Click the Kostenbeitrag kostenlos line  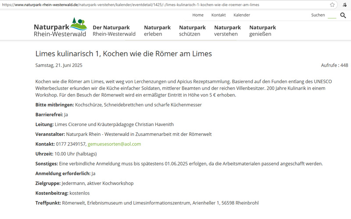pyautogui.click(x=62, y=193)
